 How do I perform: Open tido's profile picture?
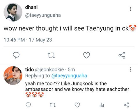(x=13, y=76)
